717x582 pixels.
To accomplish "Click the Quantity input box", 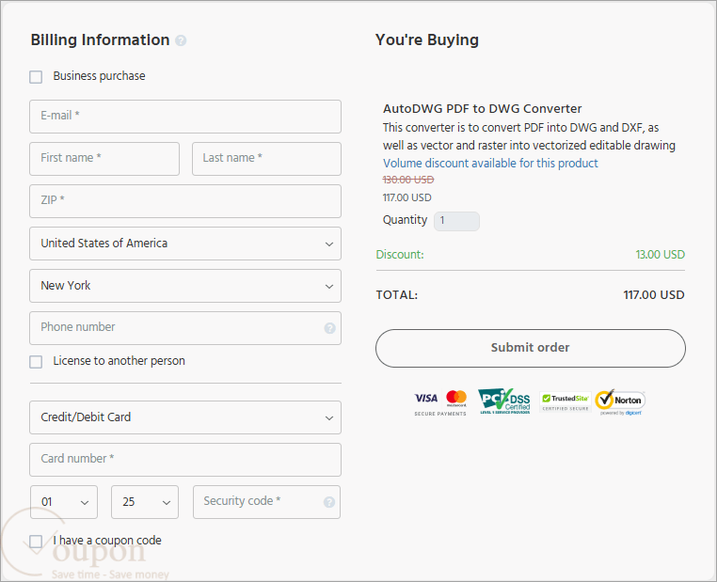I will (456, 221).
